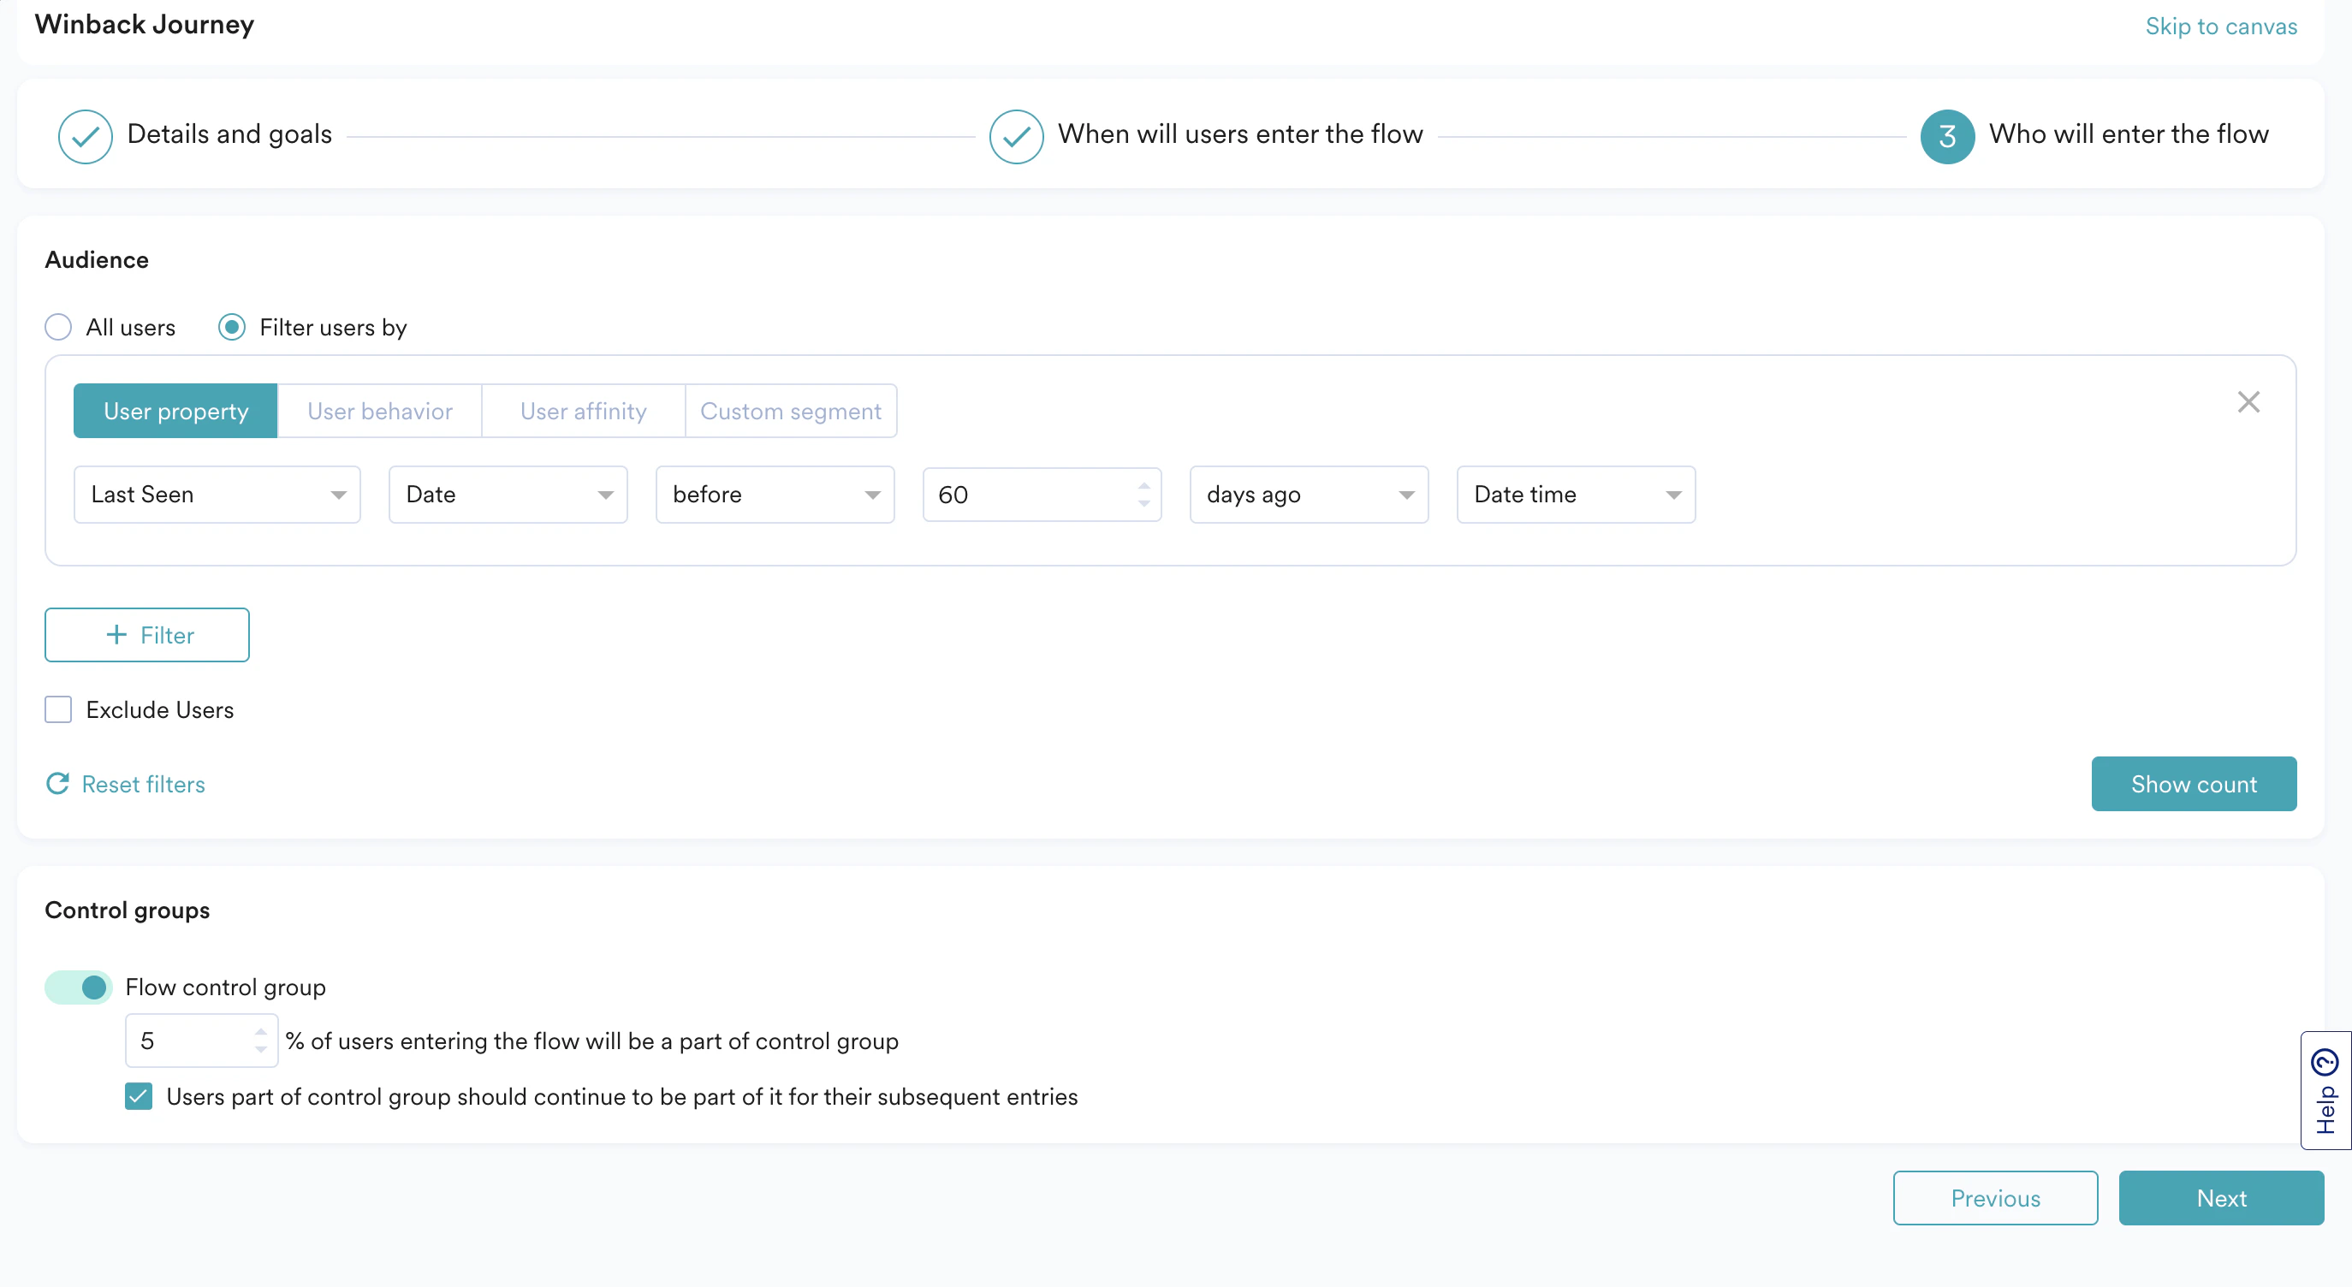The width and height of the screenshot is (2352, 1287).
Task: Open the Last Seen property dropdown
Action: (x=217, y=494)
